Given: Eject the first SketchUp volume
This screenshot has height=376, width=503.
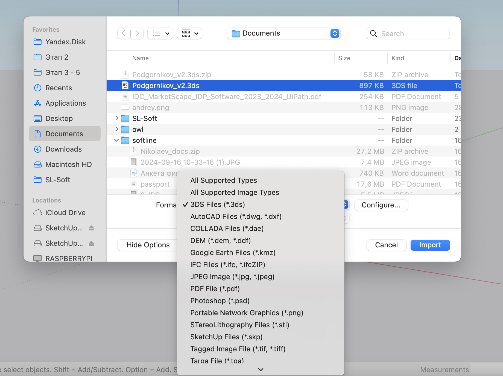Looking at the screenshot, I should 91,228.
